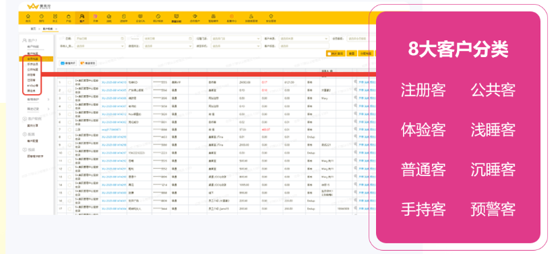Open the orange gear configuration center icon

pos(231,16)
